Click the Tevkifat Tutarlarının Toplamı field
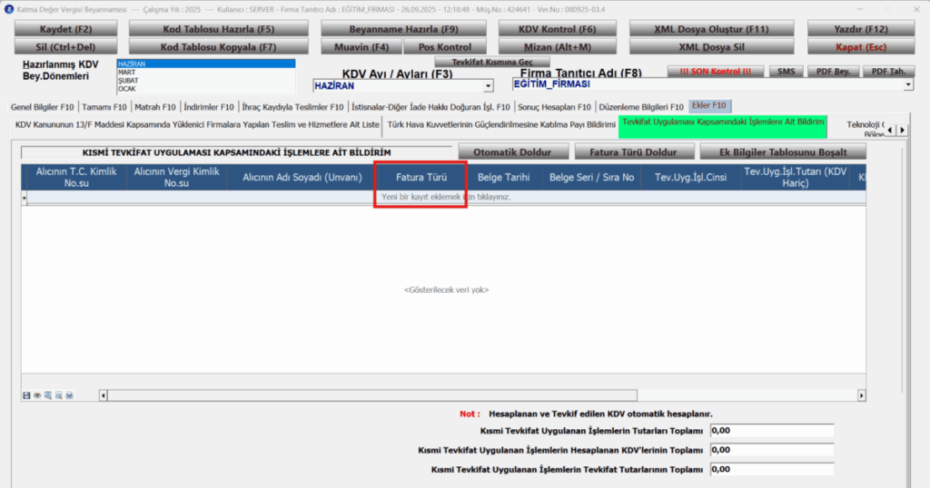 point(772,469)
